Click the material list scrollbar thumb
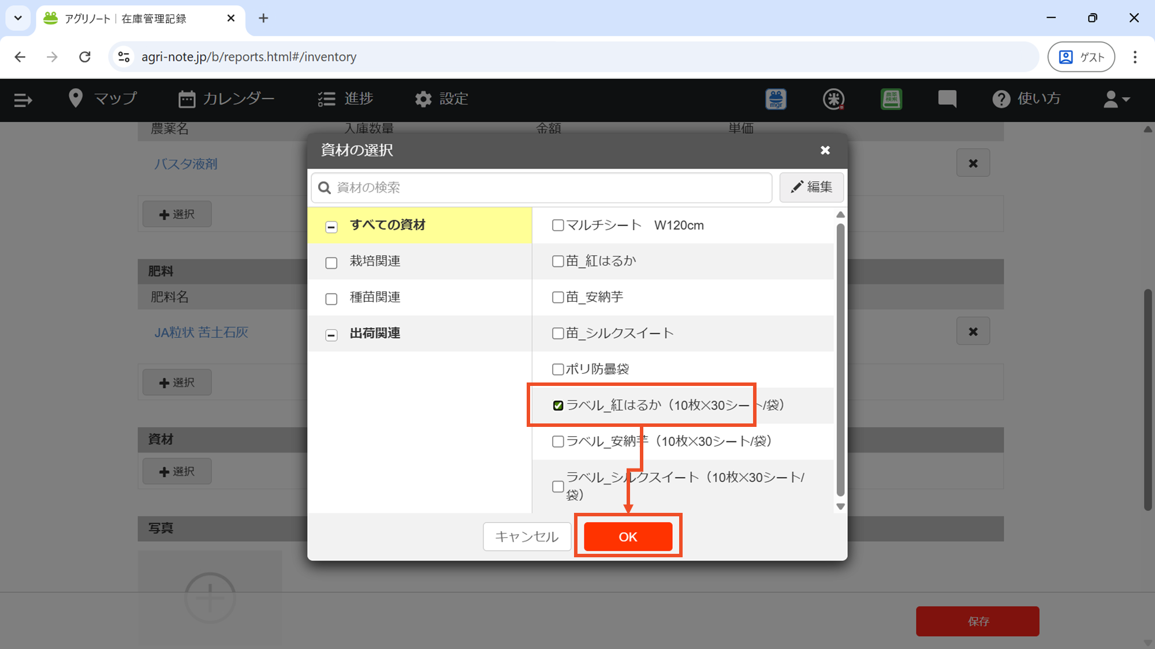The height and width of the screenshot is (649, 1155). coord(840,359)
